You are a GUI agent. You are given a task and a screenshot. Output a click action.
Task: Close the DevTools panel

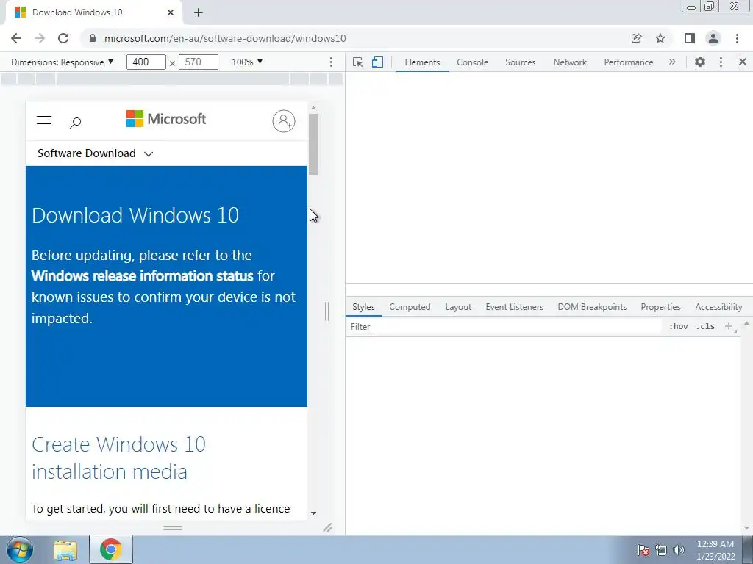[743, 62]
